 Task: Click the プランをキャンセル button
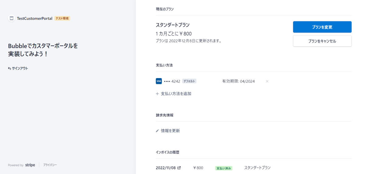(x=322, y=41)
